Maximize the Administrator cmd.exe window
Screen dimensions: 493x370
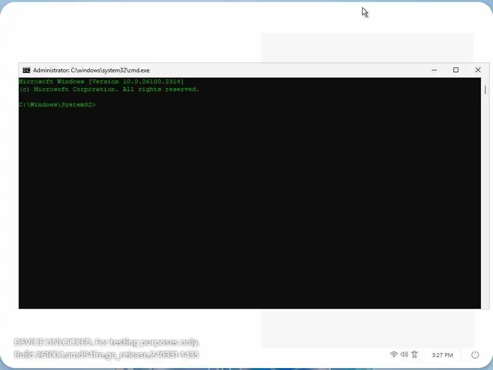[x=456, y=70]
